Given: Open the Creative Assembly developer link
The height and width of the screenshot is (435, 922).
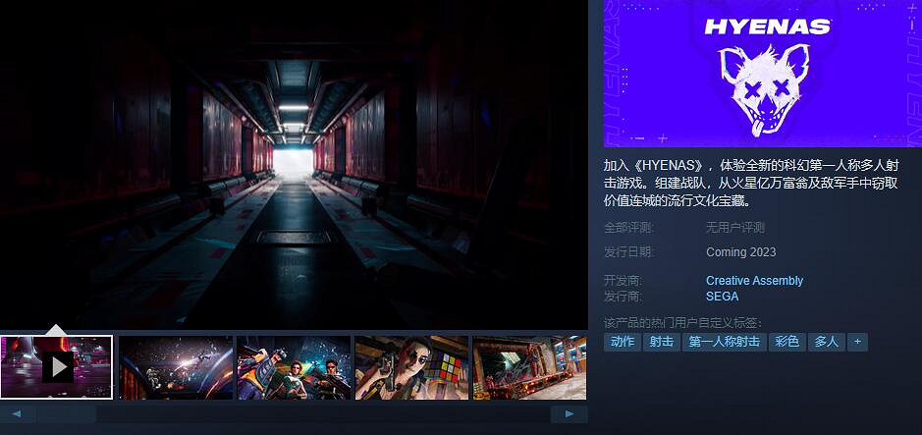Looking at the screenshot, I should (x=754, y=281).
